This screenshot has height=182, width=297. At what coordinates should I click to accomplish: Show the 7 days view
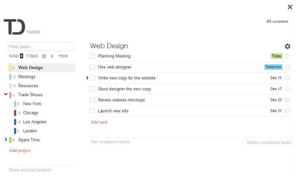(31, 56)
